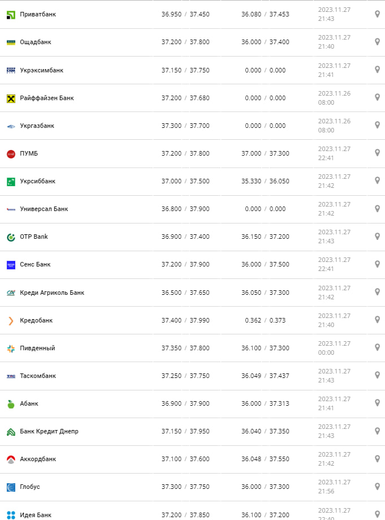
Task: Click the ПУМБ red logo icon
Action: point(11,154)
